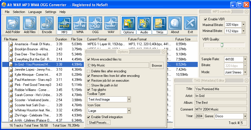Click the Title field in TAG Editor
This screenshot has width=251, height=130.
pyautogui.click(x=221, y=89)
